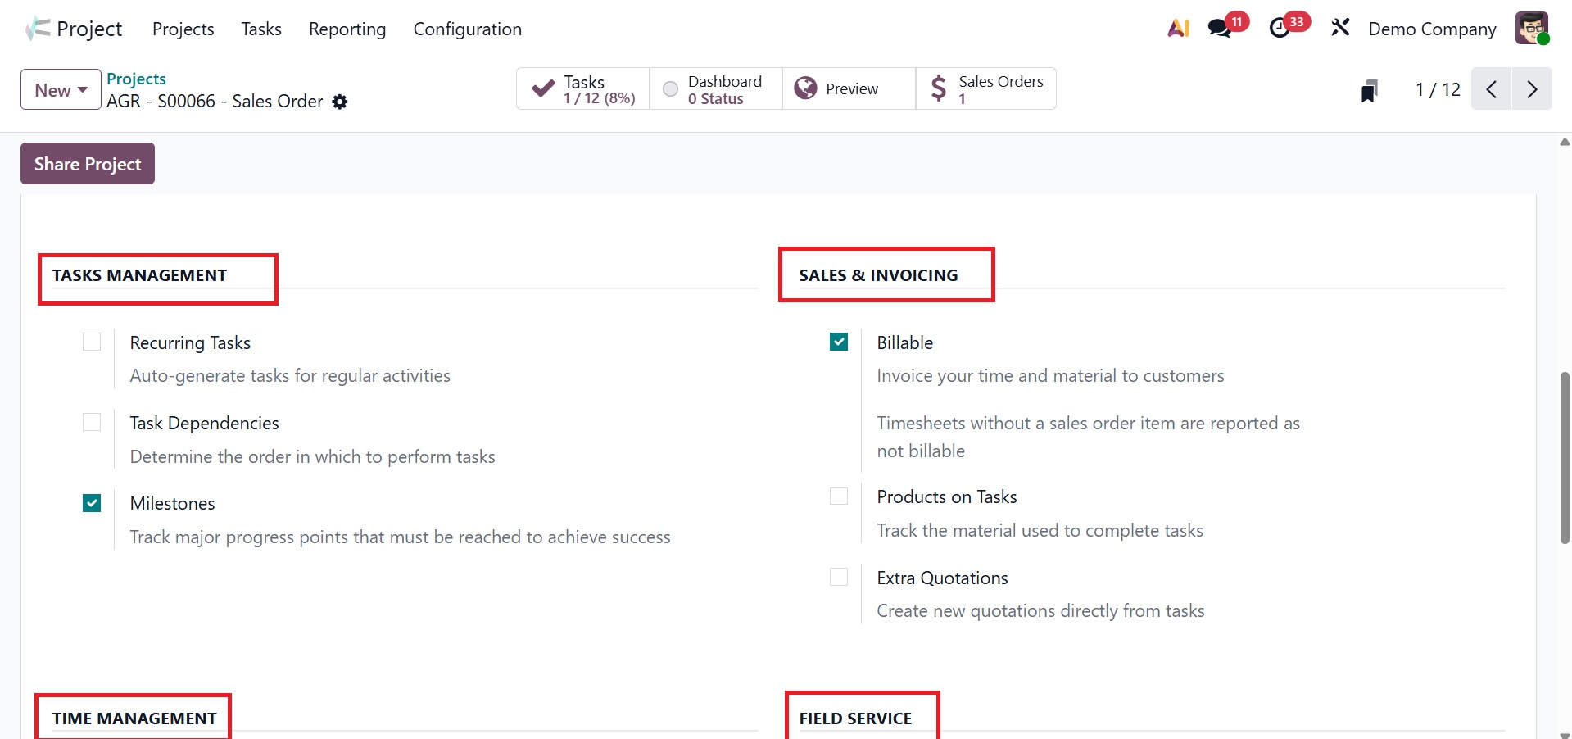Enable the Recurring Tasks checkbox
1572x739 pixels.
[x=92, y=342]
